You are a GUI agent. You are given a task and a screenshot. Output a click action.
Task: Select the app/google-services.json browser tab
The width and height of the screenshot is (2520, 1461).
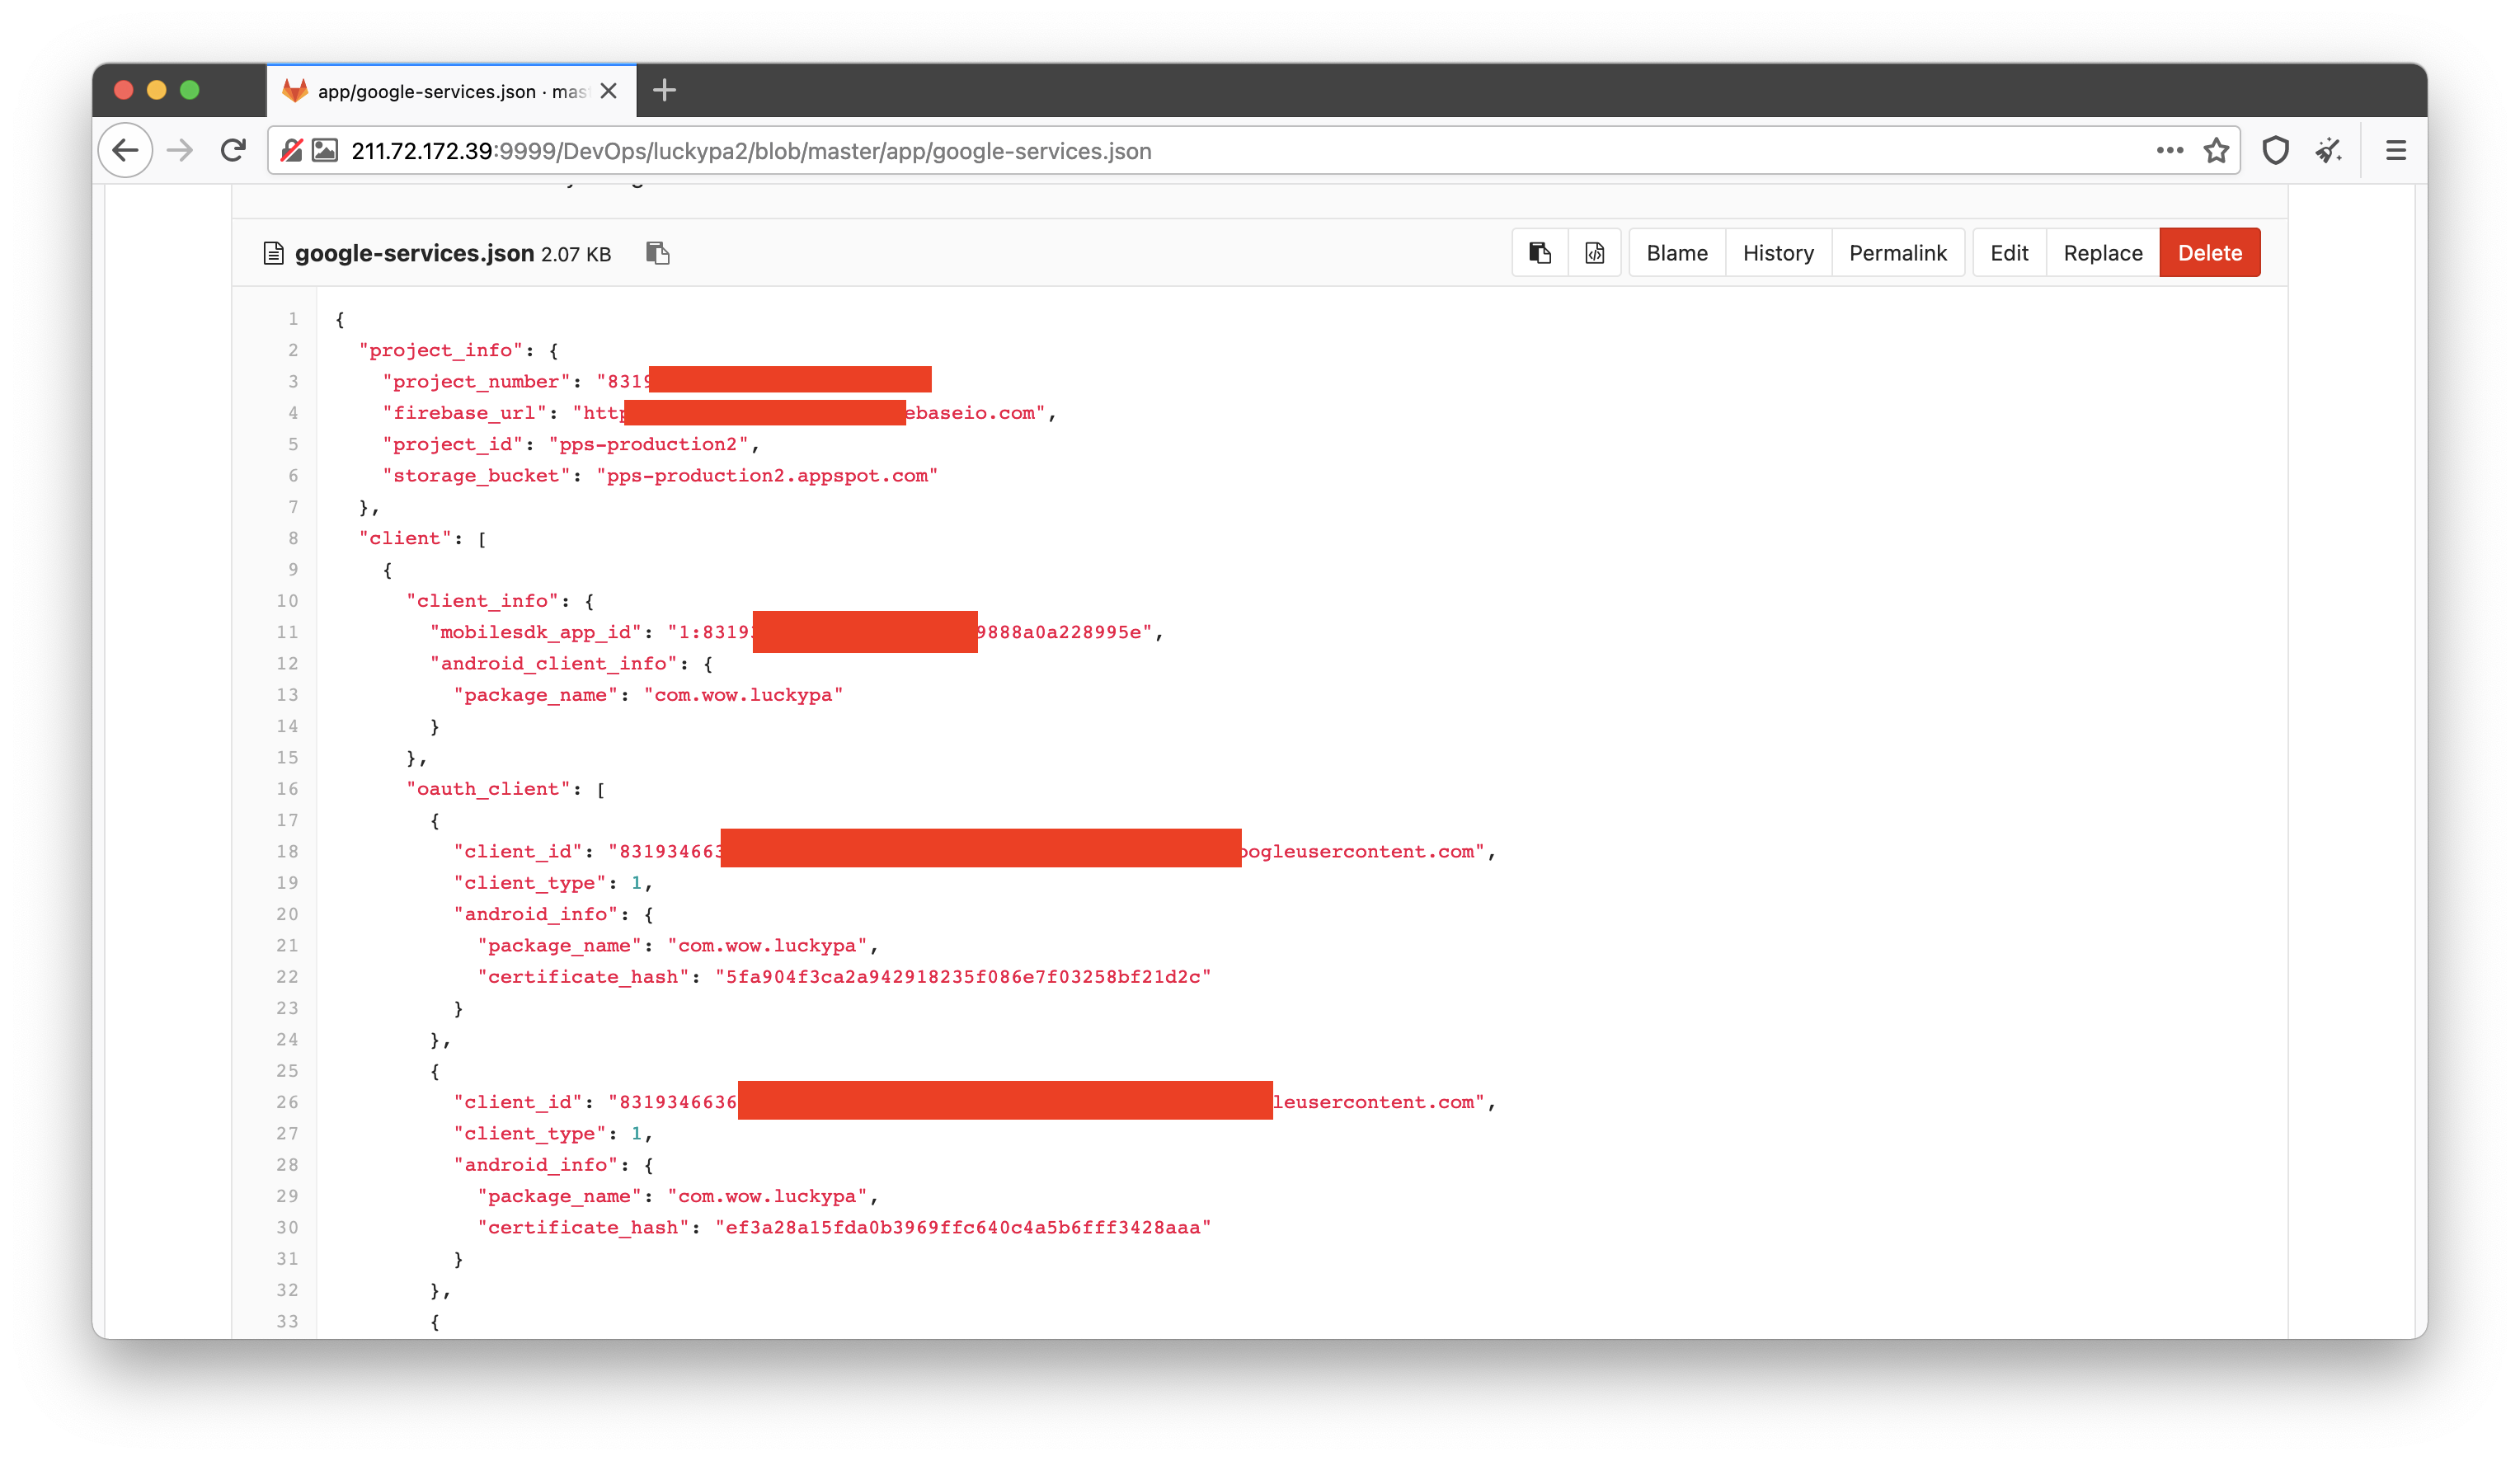[451, 91]
